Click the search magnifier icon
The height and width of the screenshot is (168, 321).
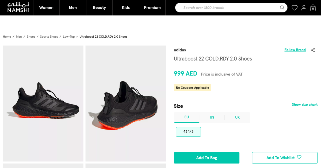coord(282,8)
